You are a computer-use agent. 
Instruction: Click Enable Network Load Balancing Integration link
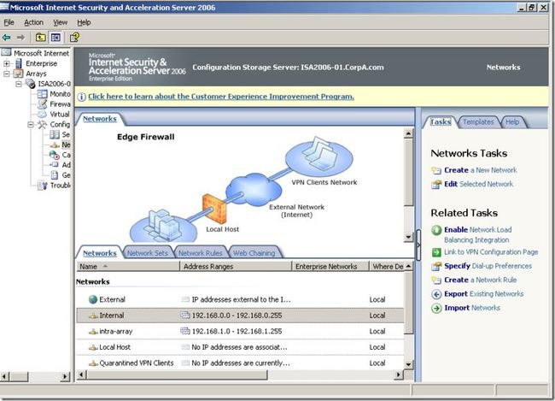coord(478,235)
